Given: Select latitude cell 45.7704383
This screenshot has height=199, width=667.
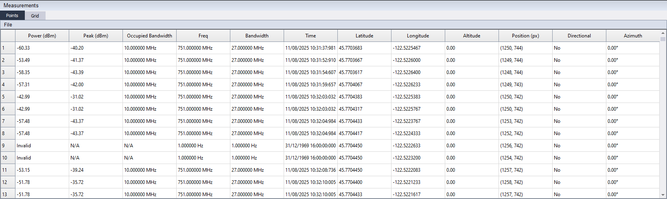Looking at the screenshot, I should 365,97.
